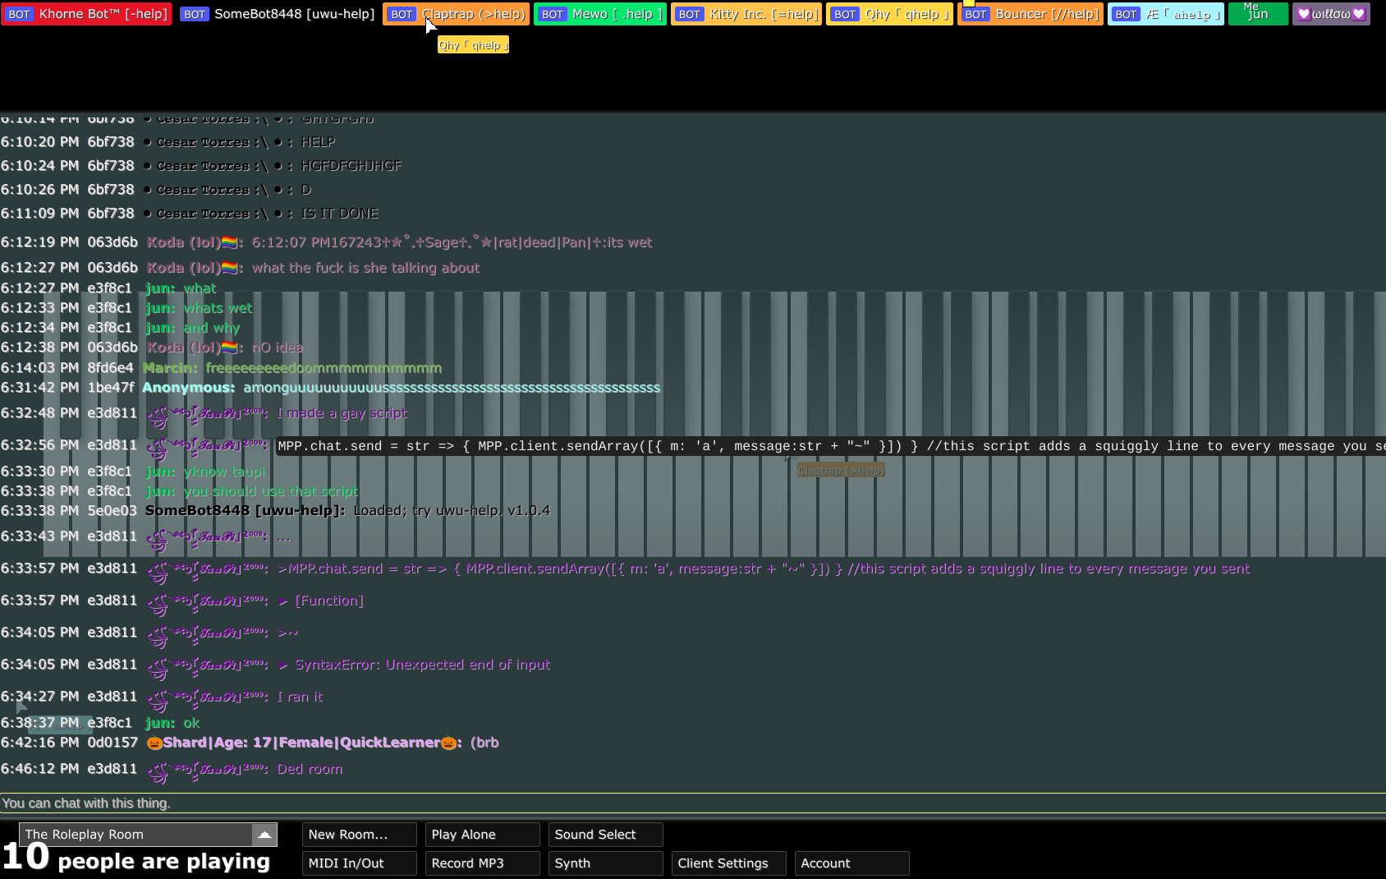This screenshot has height=879, width=1386.
Task: Click chat message 'what the fuck is she talking about'
Action: (x=365, y=268)
